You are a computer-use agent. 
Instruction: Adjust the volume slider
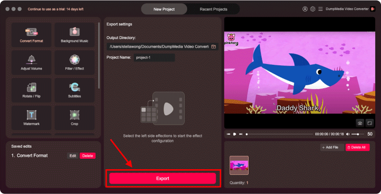point(358,134)
